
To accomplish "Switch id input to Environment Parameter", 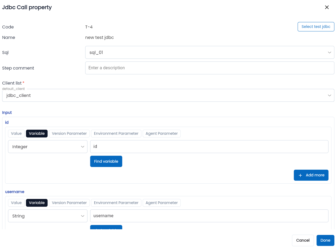I will click(116, 133).
